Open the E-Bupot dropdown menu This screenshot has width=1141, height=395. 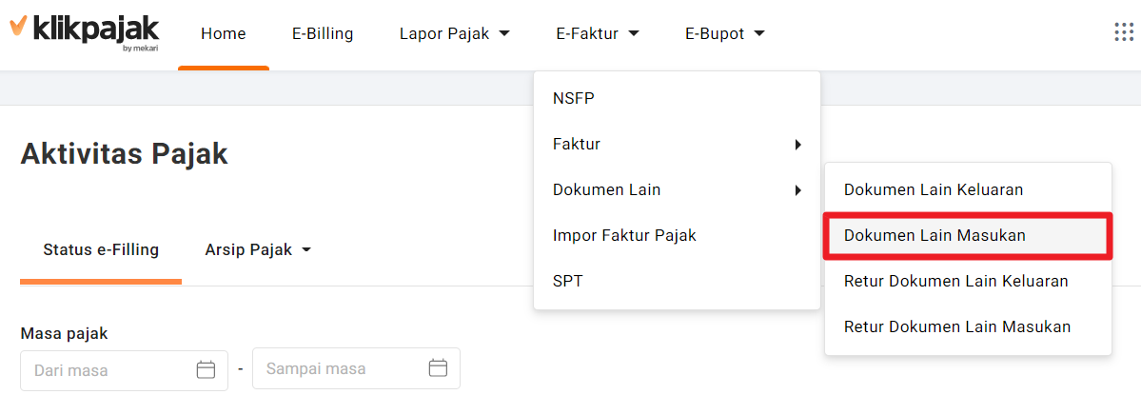[x=725, y=33]
